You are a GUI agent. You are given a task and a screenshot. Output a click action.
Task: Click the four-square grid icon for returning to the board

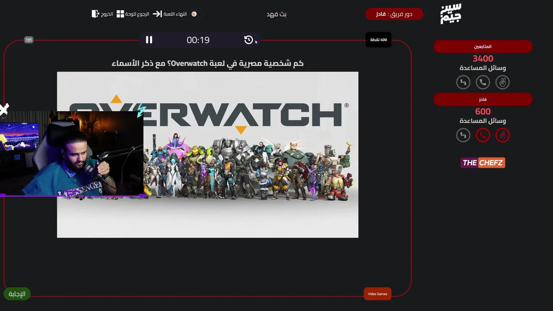pyautogui.click(x=120, y=14)
